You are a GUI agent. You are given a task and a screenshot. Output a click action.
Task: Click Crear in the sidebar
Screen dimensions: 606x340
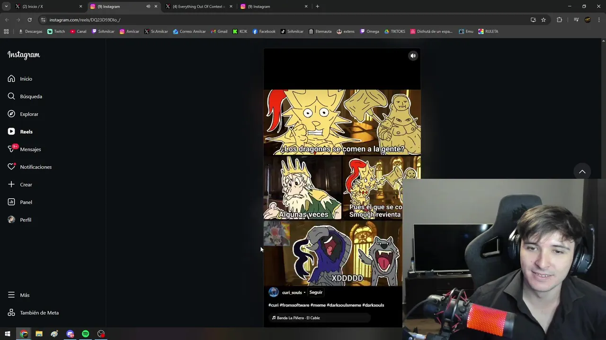click(20, 185)
